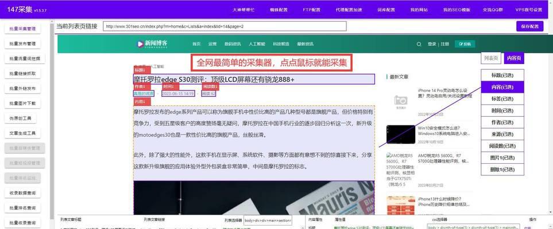Image resolution: width=553 pixels, height=229 pixels.
Task: Click the article title 摩托罗拉edge S30测评
Action: (254, 80)
